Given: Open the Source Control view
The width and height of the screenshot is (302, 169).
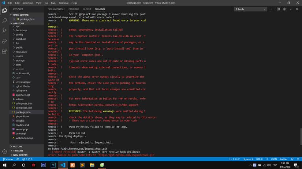Looking at the screenshot, I should pos(4,31).
